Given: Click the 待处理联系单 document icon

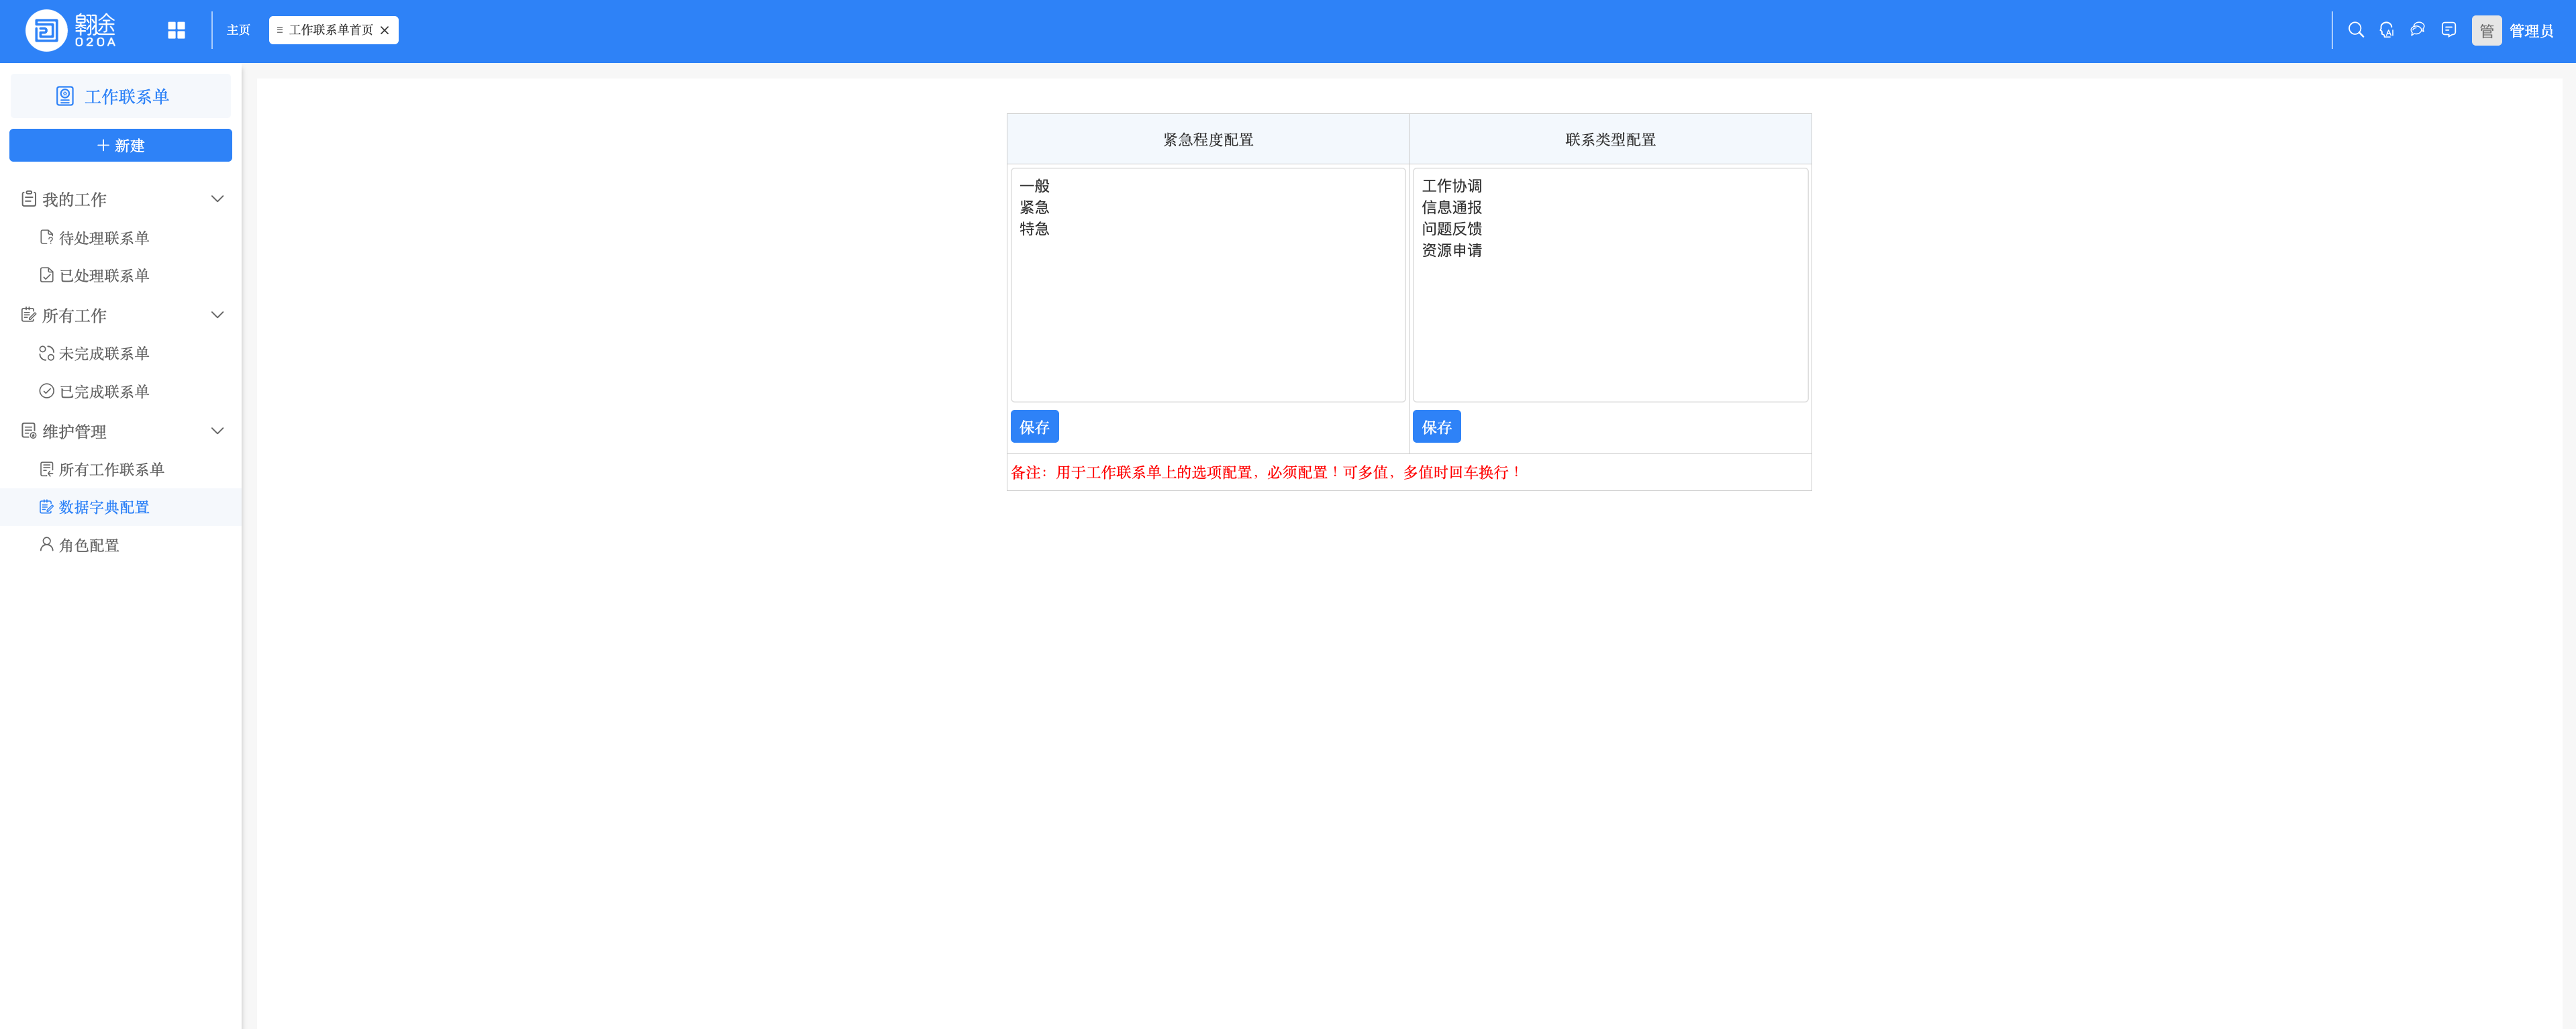Looking at the screenshot, I should point(46,237).
